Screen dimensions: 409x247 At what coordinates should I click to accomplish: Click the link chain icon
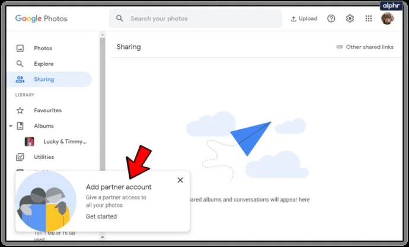pos(340,47)
